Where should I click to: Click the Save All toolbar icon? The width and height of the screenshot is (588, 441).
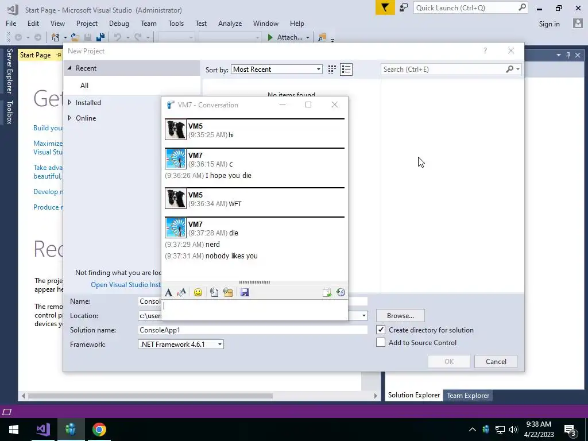click(x=100, y=37)
